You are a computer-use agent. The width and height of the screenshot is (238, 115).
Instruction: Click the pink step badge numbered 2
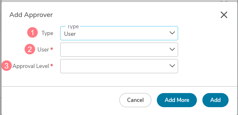[30, 49]
